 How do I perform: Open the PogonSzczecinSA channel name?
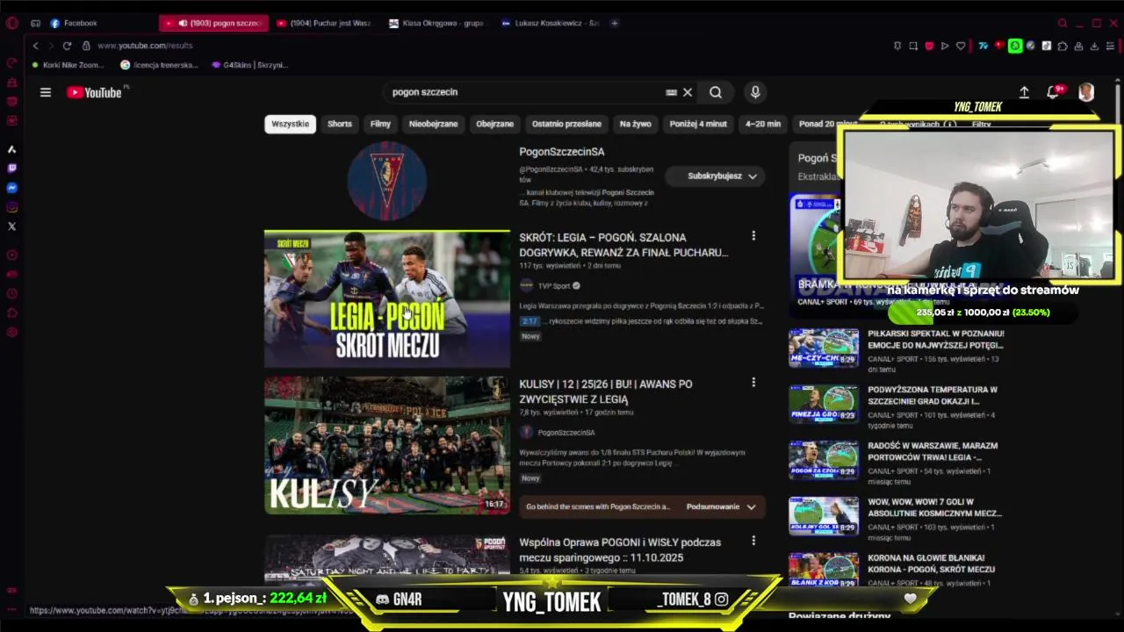562,152
